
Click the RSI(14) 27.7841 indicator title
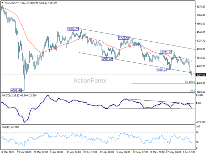[11, 127]
